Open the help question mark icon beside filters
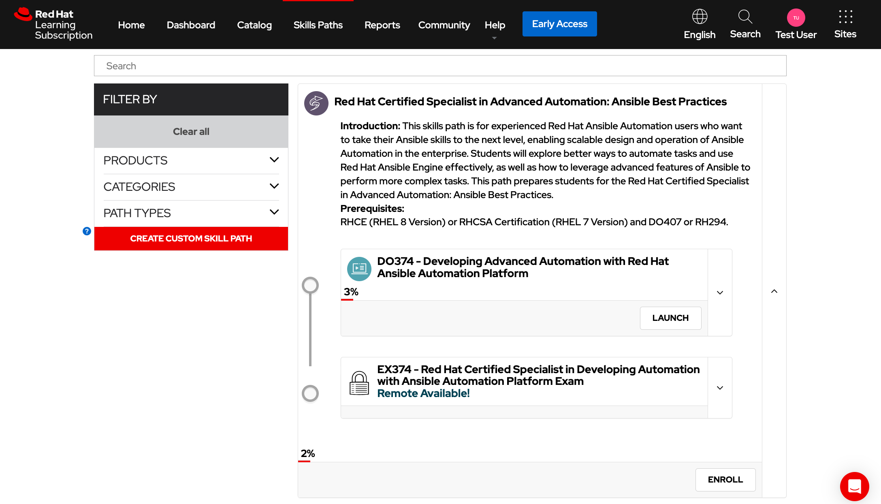881x504 pixels. click(87, 231)
